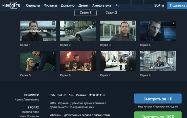Click the green Смотреть за 199 ₽ button
Screen dimensions: 187x118
[158, 115]
